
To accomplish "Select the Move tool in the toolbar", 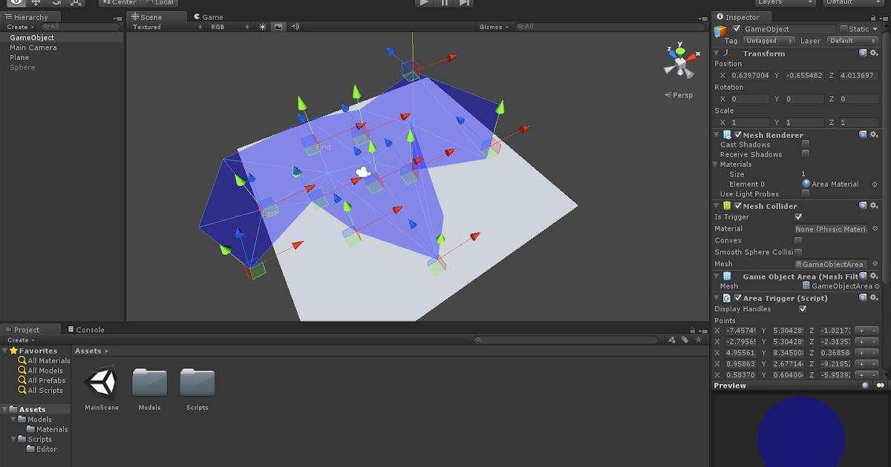I will pyautogui.click(x=34, y=4).
